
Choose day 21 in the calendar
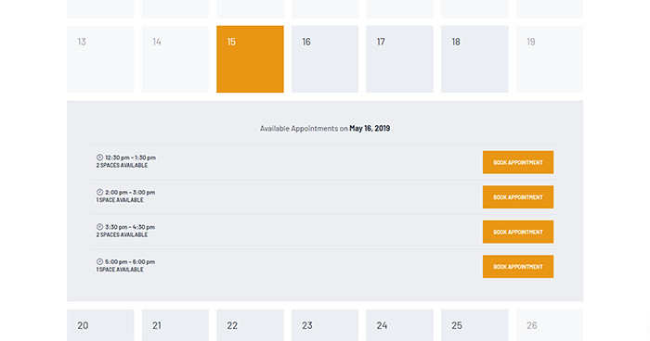(175, 325)
